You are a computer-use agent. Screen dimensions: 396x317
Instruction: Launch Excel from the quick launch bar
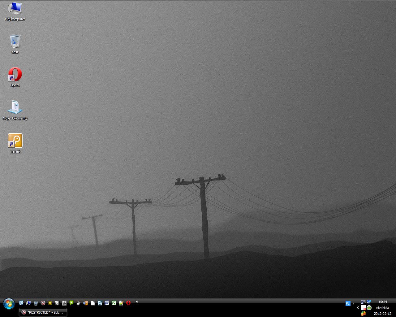[114, 303]
